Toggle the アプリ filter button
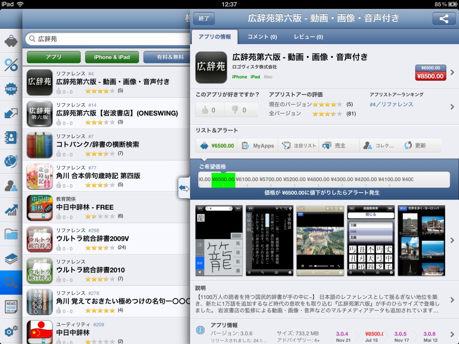 click(x=54, y=57)
